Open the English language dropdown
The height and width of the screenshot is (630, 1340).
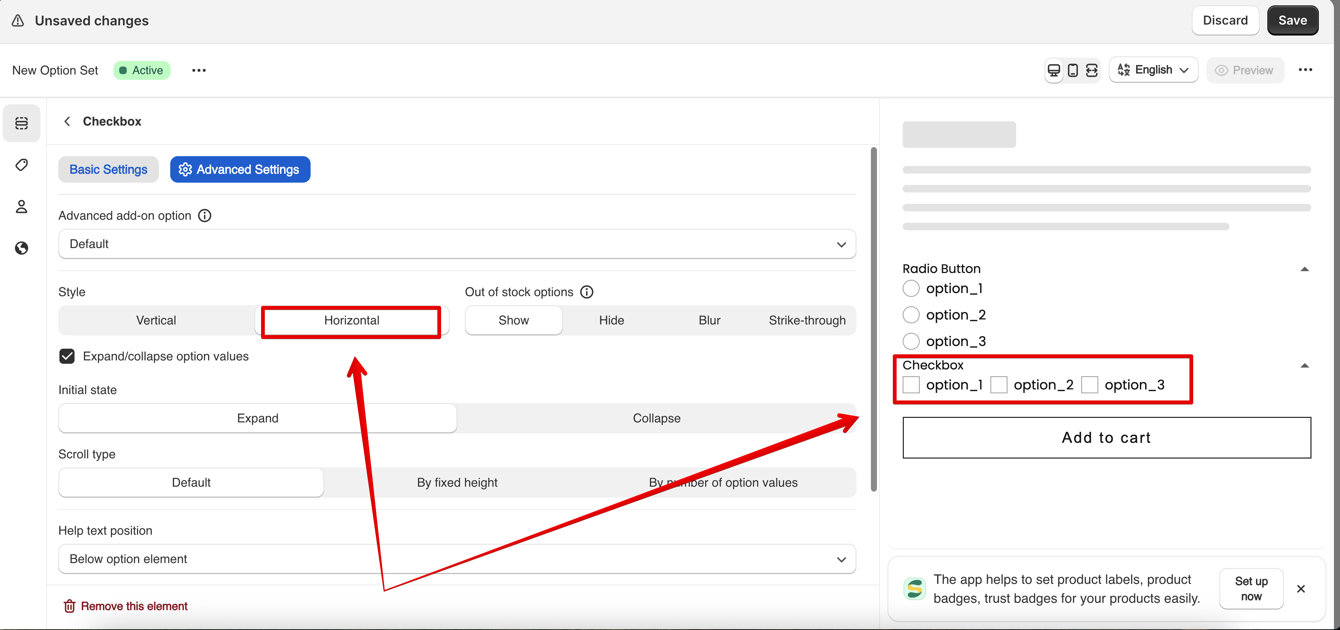coord(1153,70)
